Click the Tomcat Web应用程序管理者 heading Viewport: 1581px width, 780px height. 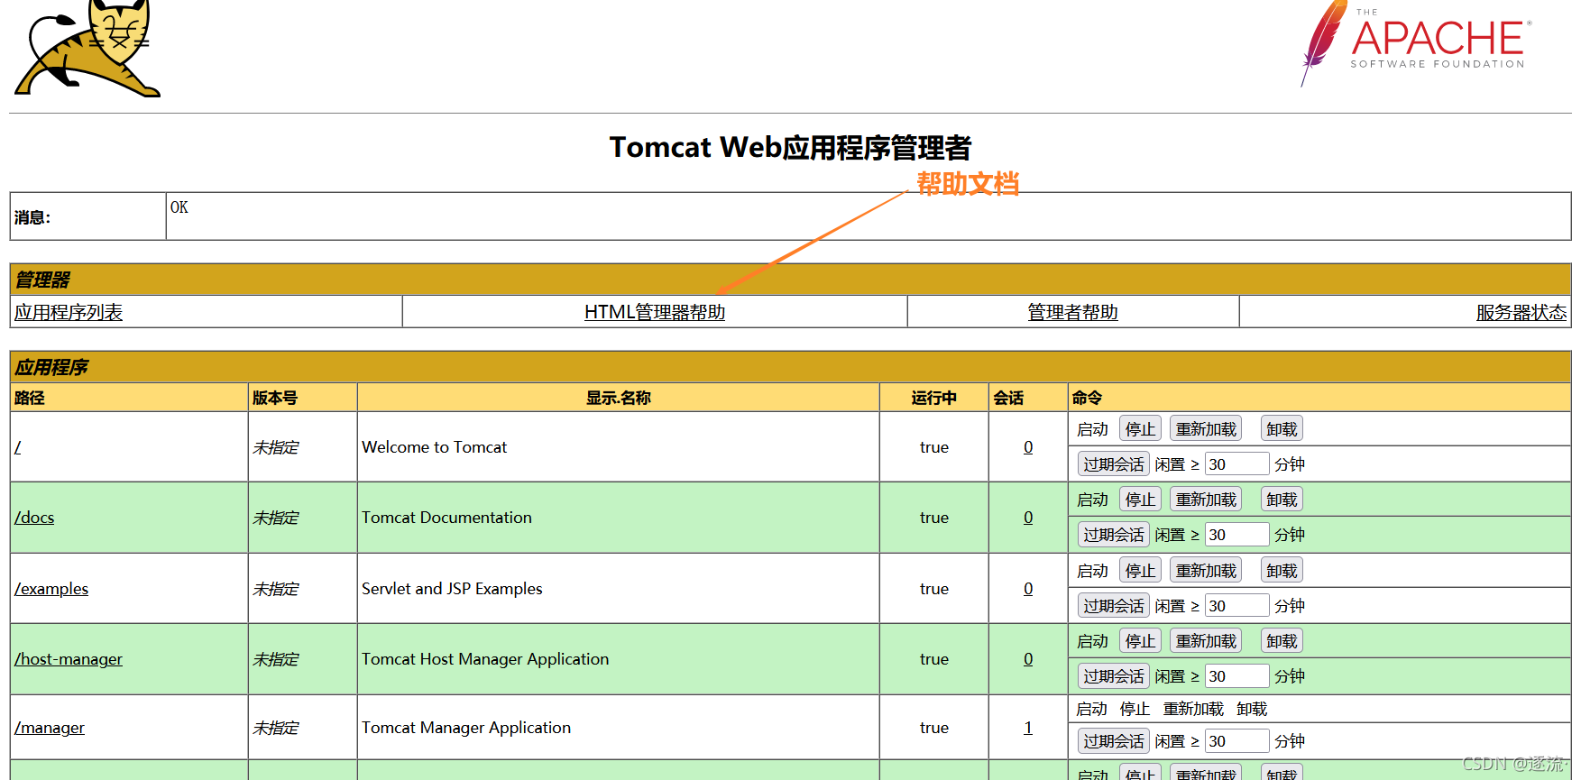click(x=790, y=147)
